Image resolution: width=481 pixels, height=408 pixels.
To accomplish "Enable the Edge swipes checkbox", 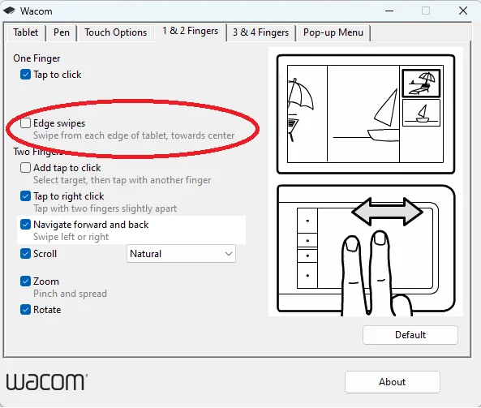I will click(x=25, y=123).
